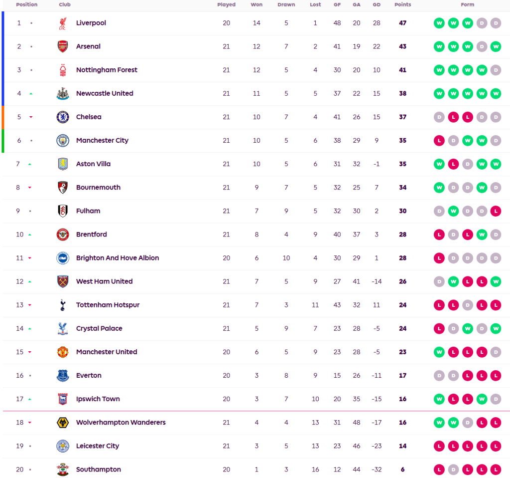Click the Manchester City badge icon
510x478 pixels.
click(x=62, y=140)
